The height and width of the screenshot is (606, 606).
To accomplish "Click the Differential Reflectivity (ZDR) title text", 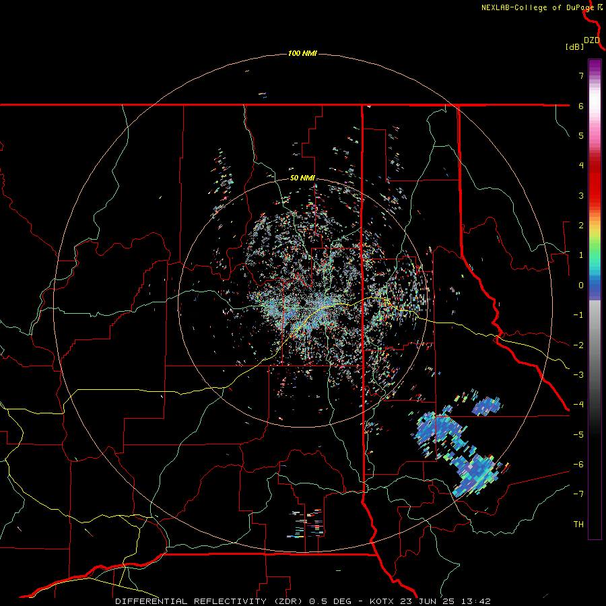I will point(210,601).
